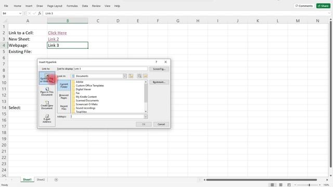This screenshot has width=333, height=187.
Task: Click OK in Insert Hyperlink dialog
Action: (144, 124)
